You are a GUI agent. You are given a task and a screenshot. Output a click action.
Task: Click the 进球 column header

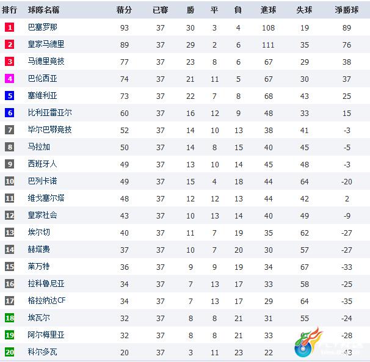[268, 10]
